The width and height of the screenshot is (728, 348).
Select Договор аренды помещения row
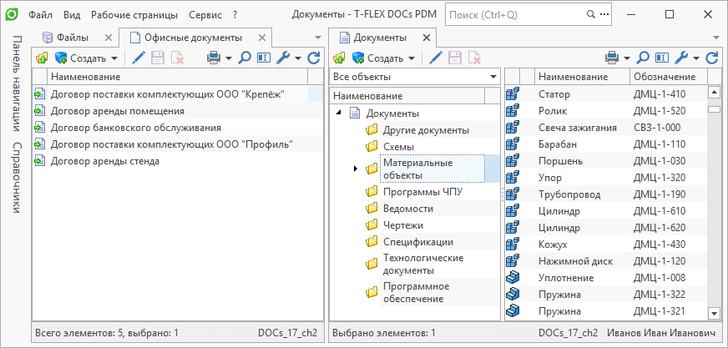point(178,111)
